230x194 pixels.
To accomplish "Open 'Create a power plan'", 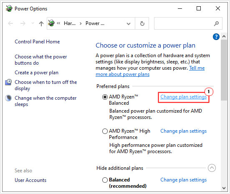I will (36, 73).
